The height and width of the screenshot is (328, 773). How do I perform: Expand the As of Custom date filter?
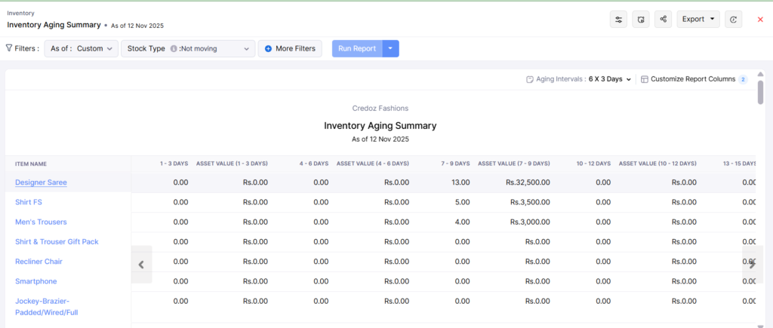(81, 49)
